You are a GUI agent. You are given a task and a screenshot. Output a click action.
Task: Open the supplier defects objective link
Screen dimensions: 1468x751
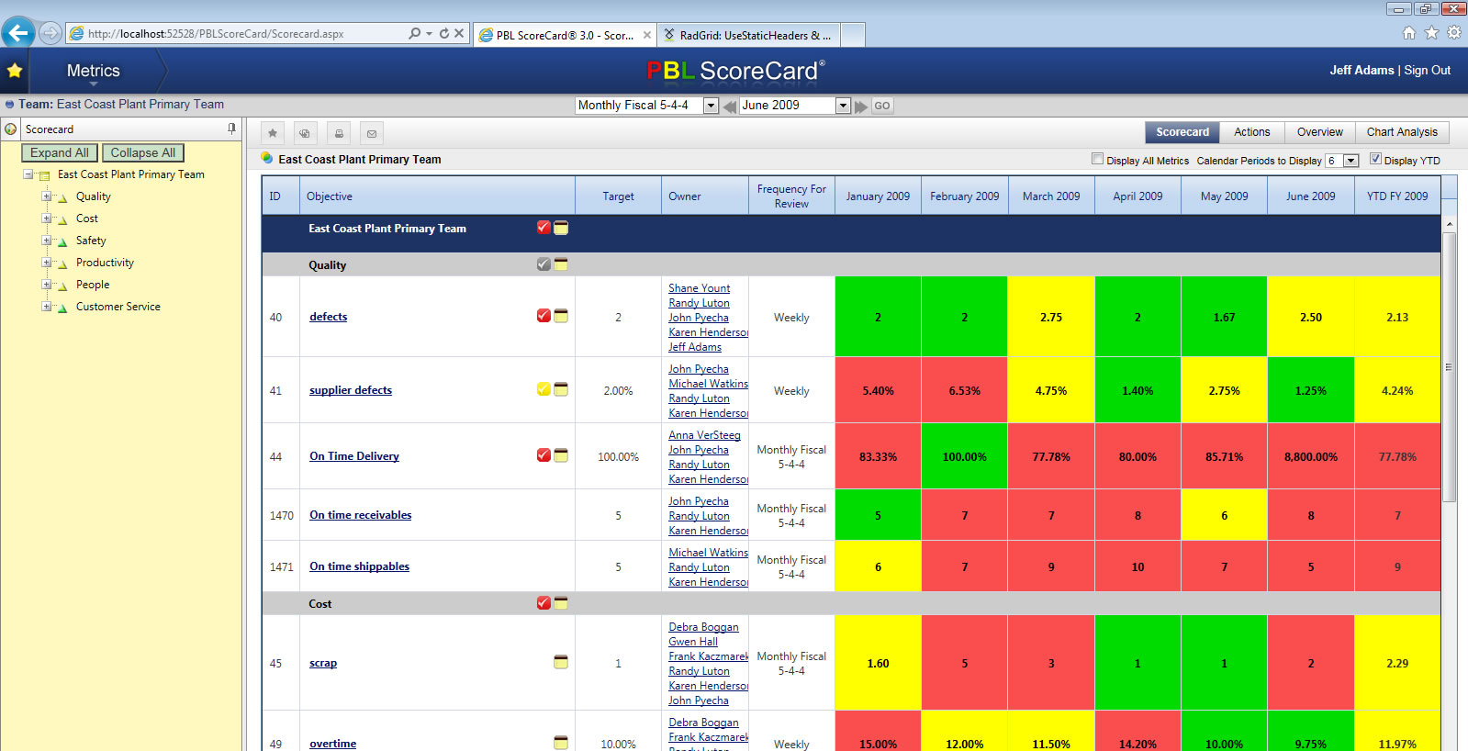click(x=351, y=390)
